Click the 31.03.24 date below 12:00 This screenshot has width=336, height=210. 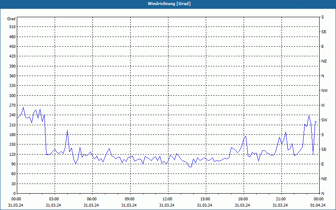click(167, 205)
